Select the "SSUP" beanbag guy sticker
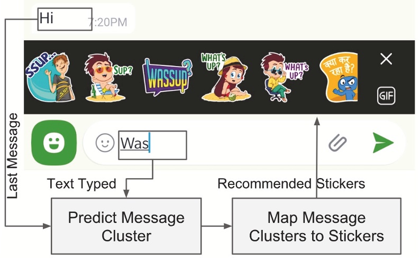 pyautogui.click(x=47, y=77)
